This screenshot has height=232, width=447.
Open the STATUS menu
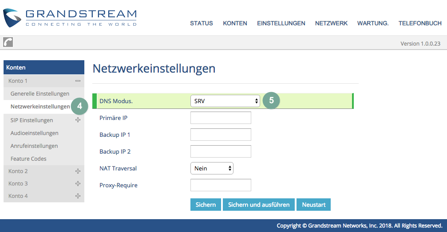point(202,23)
